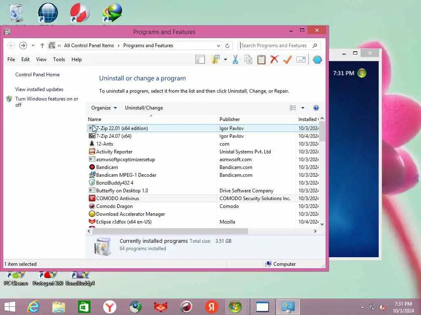Open the Edit menu
The image size is (421, 315).
(x=25, y=59)
